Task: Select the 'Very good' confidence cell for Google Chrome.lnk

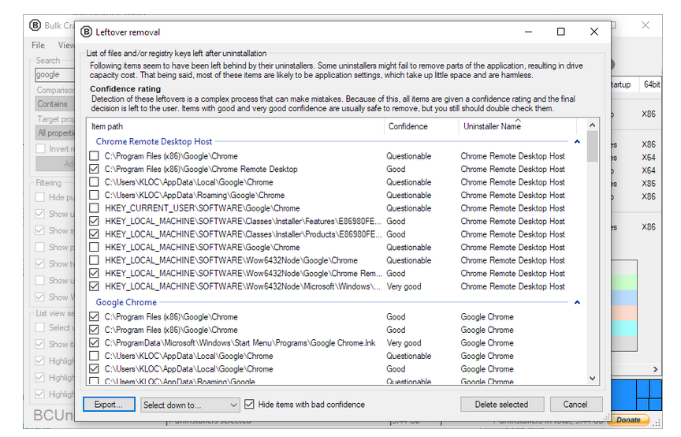Action: (x=404, y=342)
